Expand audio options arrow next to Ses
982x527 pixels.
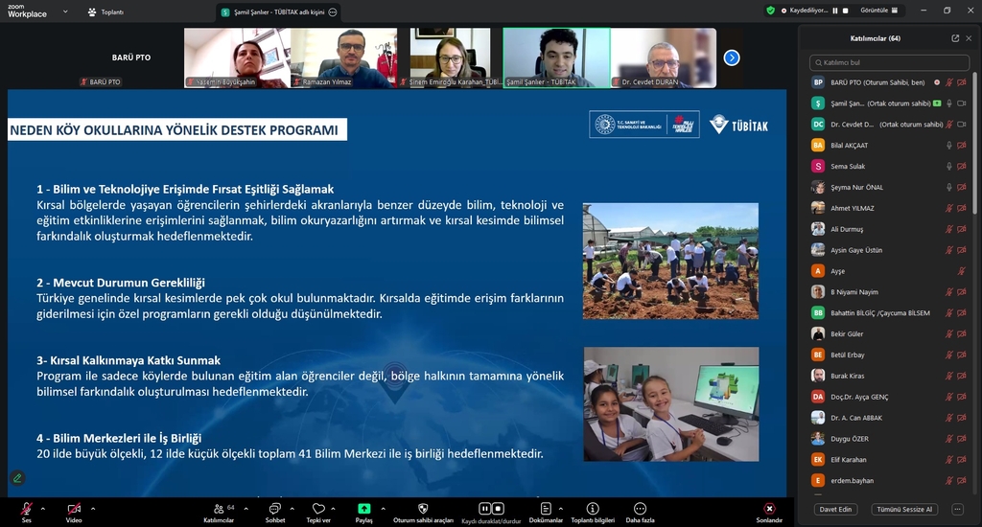[45, 508]
